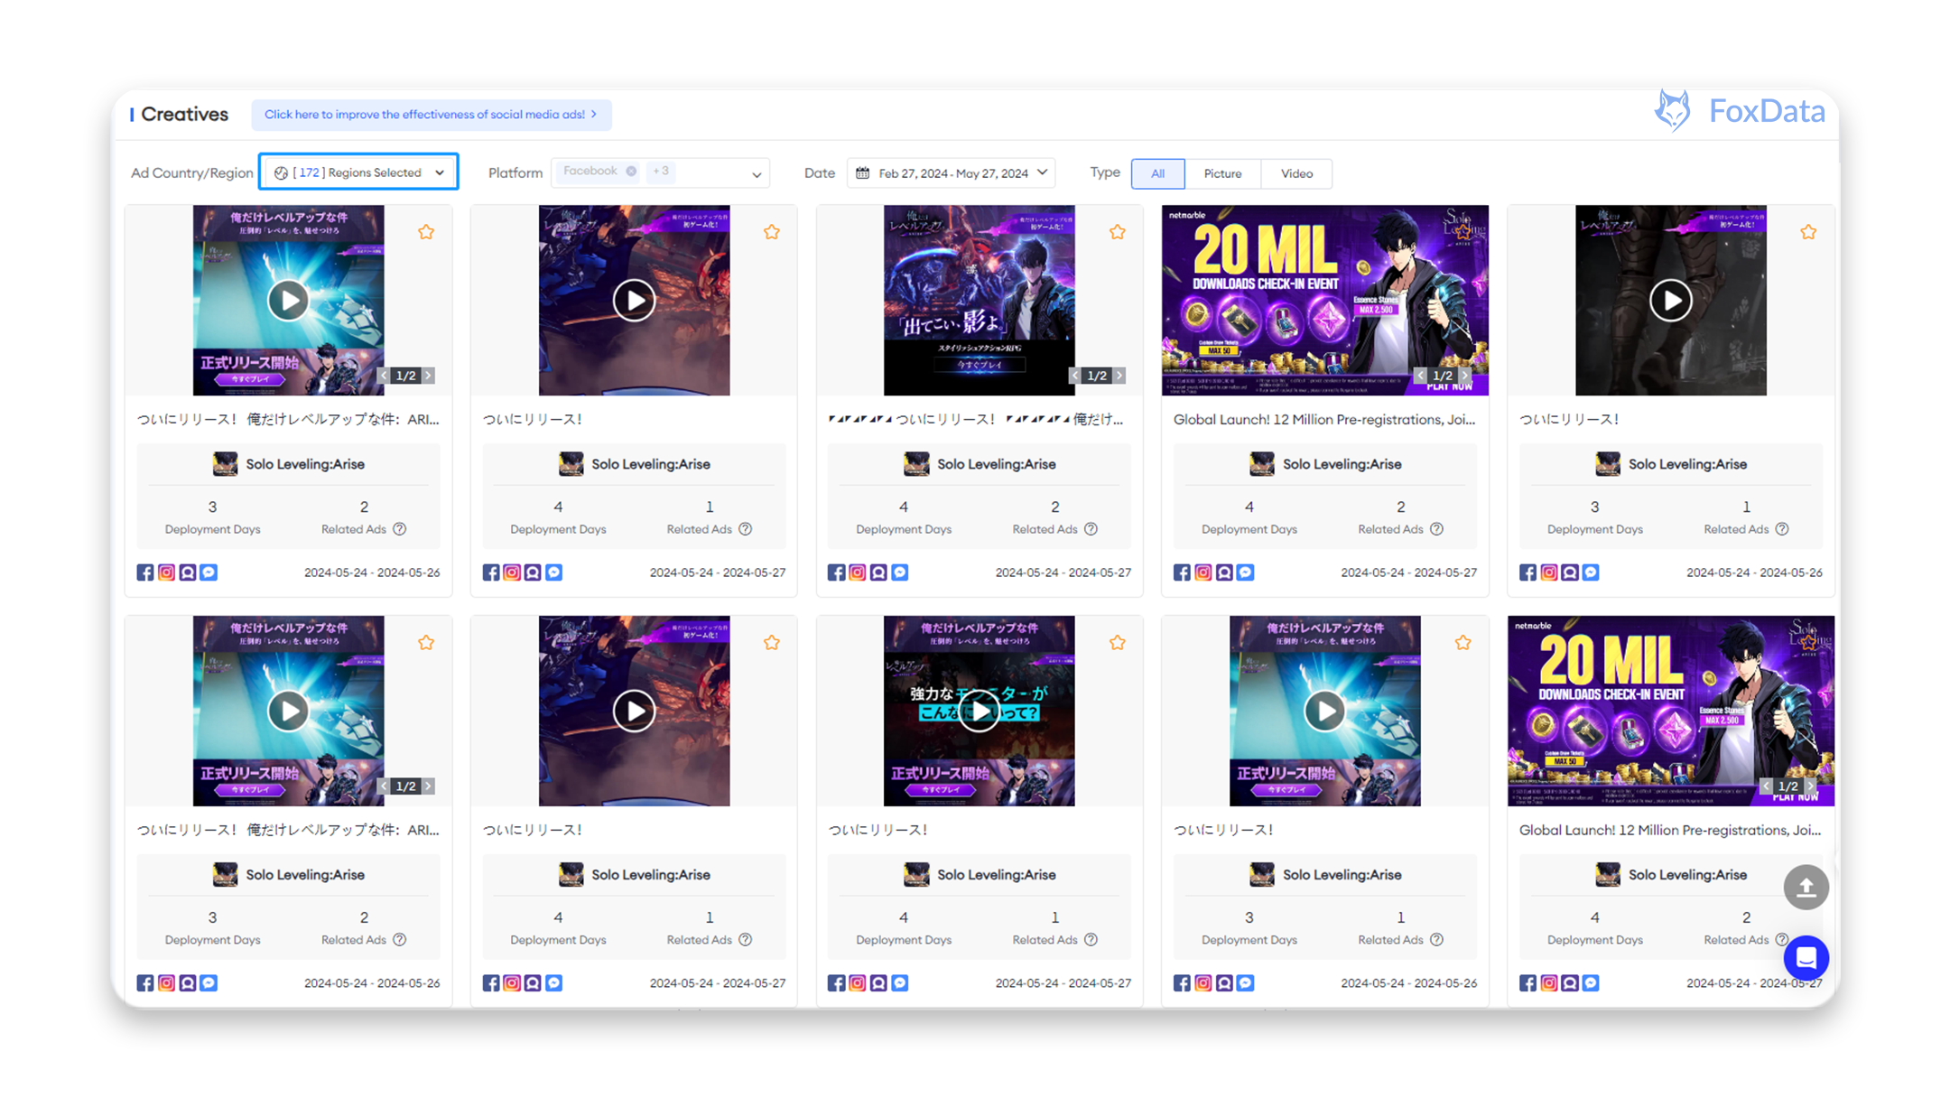Click the +3 platforms tag in the Platform filter

[x=661, y=171]
